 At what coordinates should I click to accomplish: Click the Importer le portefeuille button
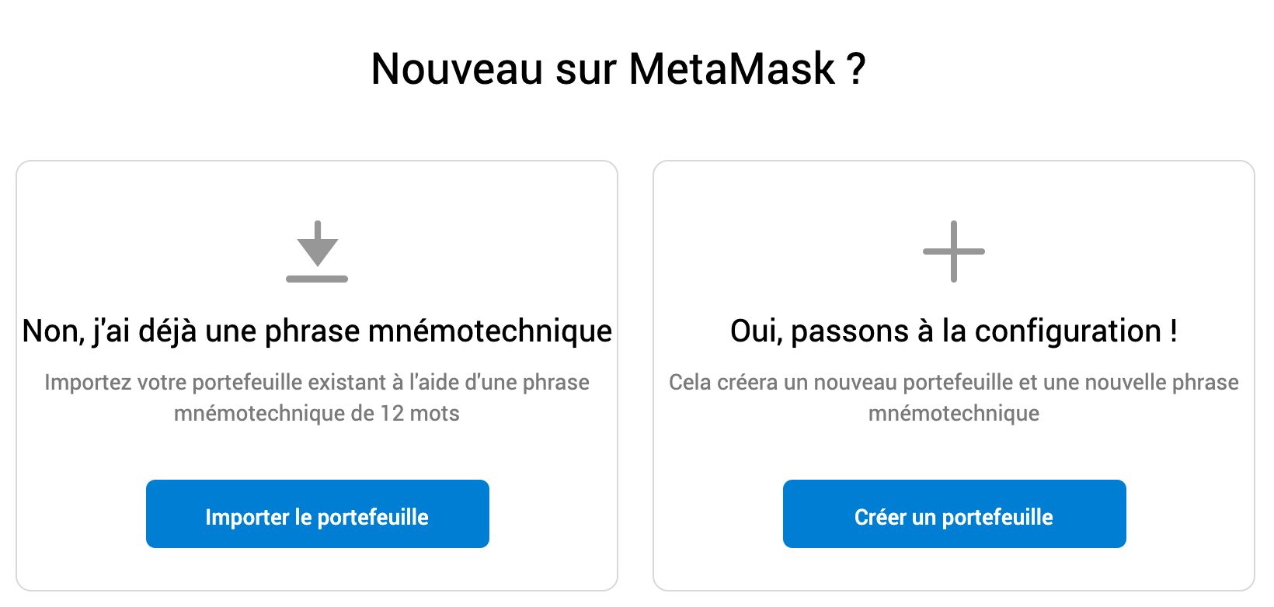tap(318, 514)
